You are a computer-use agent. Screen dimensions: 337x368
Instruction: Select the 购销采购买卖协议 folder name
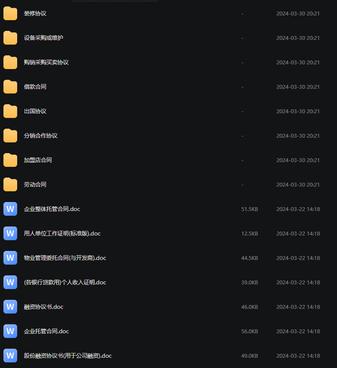point(46,62)
